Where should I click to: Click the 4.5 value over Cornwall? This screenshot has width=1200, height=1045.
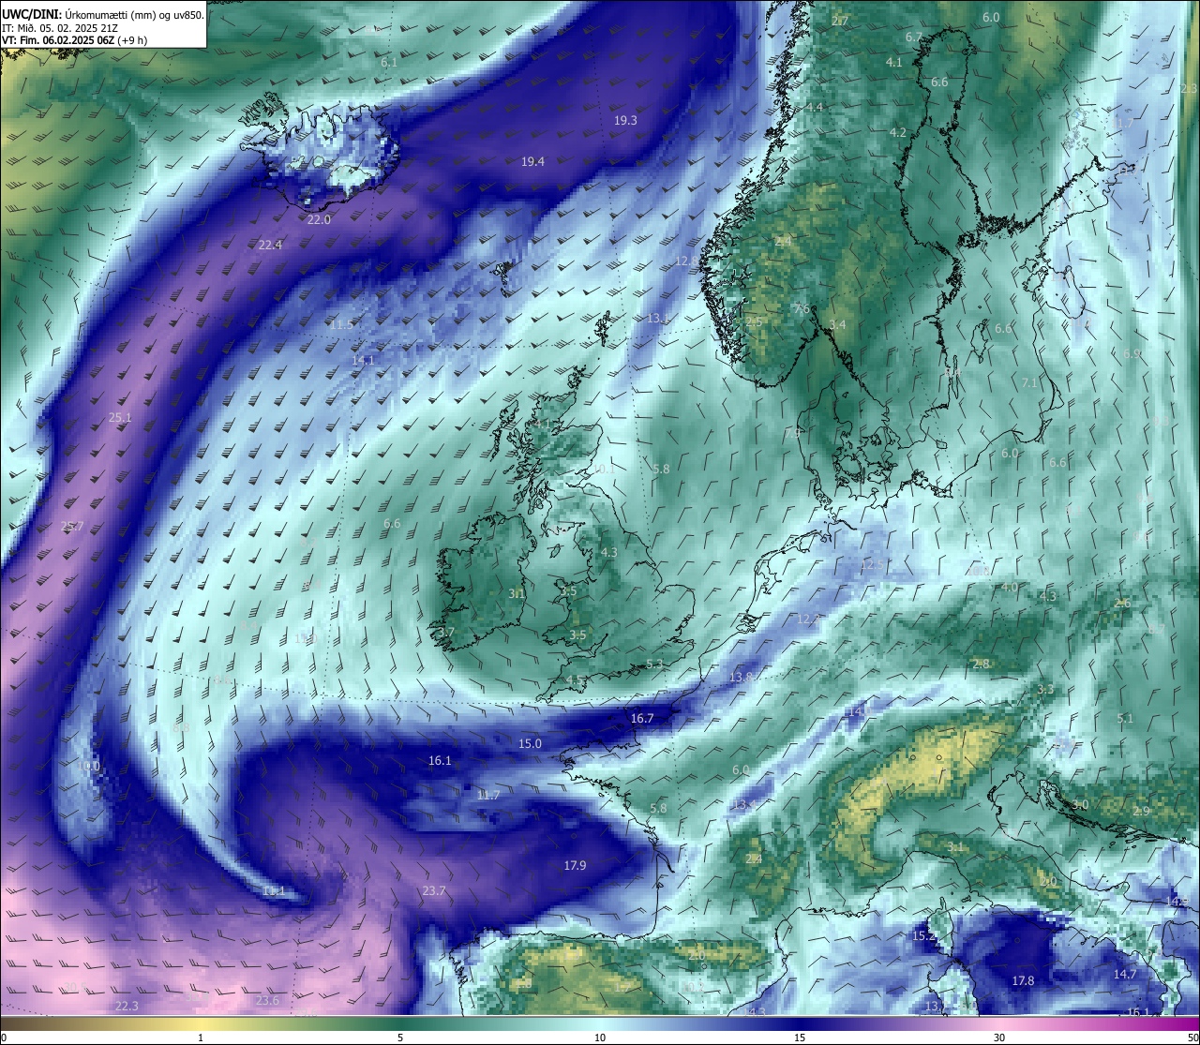574,679
